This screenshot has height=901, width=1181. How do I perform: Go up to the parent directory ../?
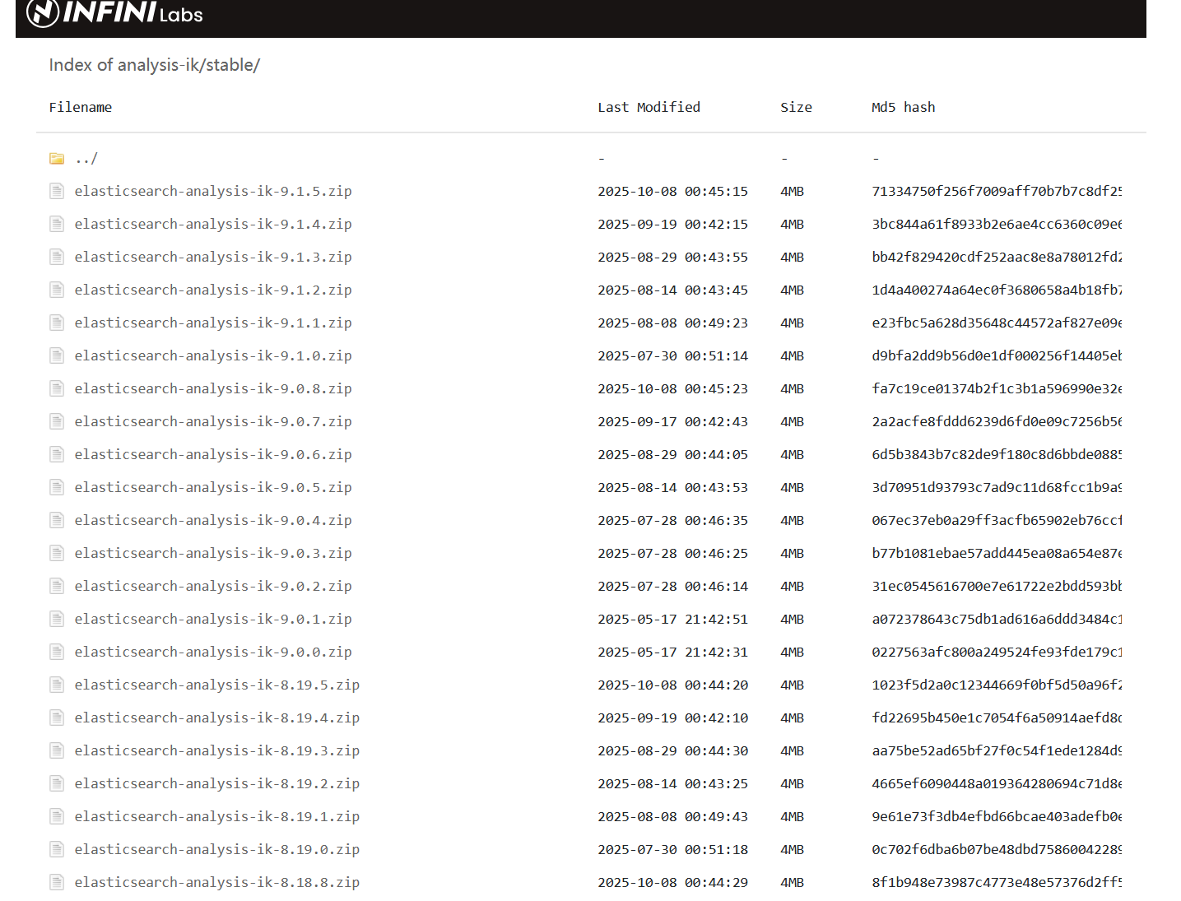coord(86,159)
